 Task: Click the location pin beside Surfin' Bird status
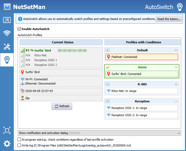[22, 72]
